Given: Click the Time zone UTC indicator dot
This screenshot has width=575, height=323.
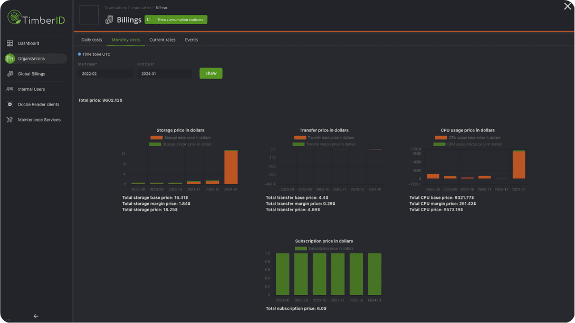Looking at the screenshot, I should click(x=80, y=54).
